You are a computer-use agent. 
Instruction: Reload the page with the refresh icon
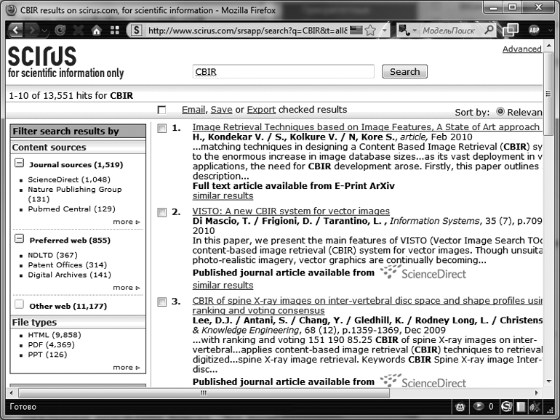click(60, 31)
